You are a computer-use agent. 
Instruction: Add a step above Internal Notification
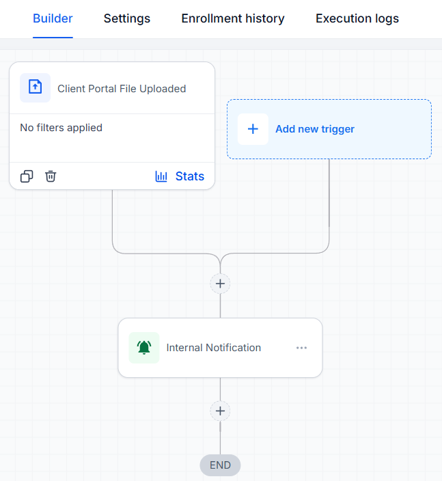[220, 284]
